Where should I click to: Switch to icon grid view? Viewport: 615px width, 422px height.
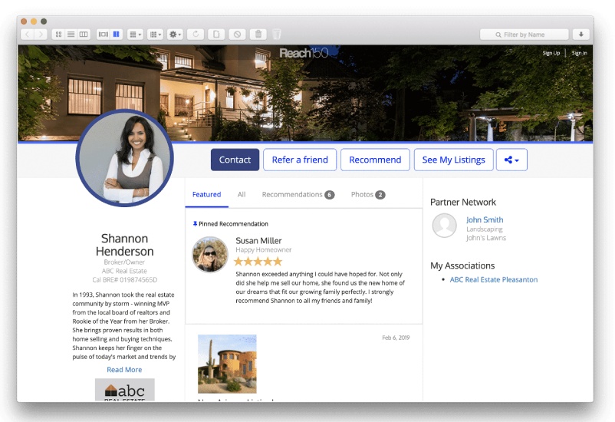58,35
